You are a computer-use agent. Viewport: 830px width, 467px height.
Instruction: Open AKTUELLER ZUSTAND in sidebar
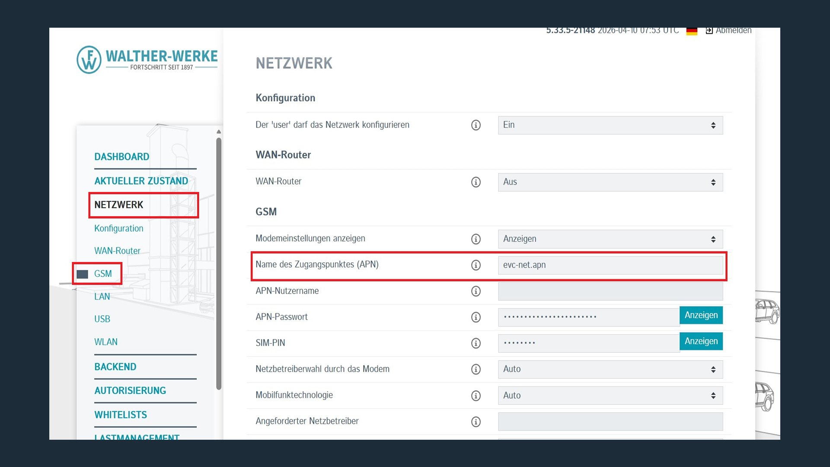[141, 181]
